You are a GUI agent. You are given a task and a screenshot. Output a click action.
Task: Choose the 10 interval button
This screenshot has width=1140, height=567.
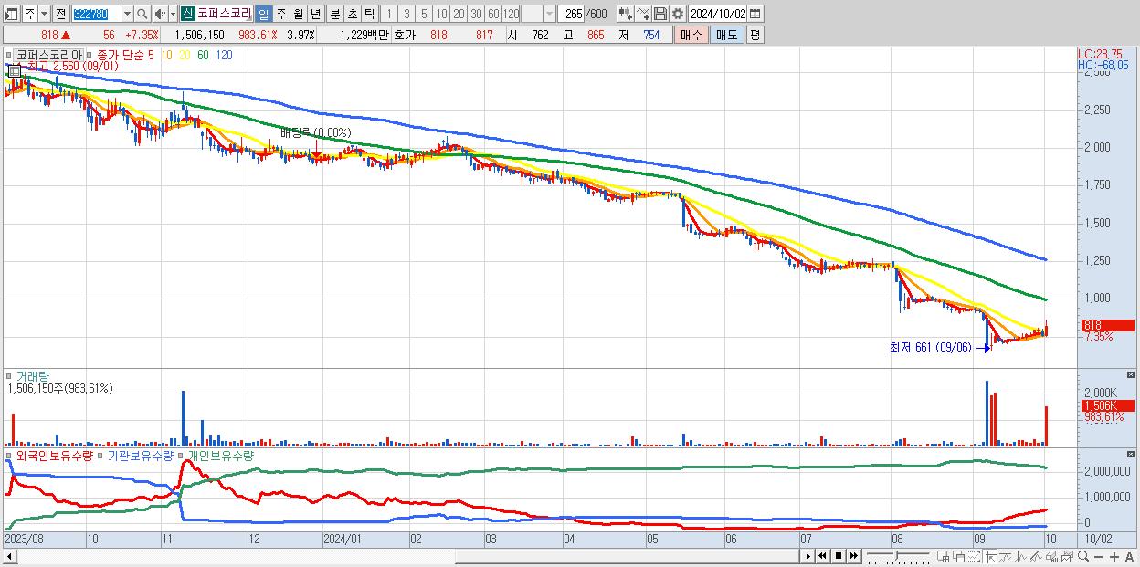[441, 14]
